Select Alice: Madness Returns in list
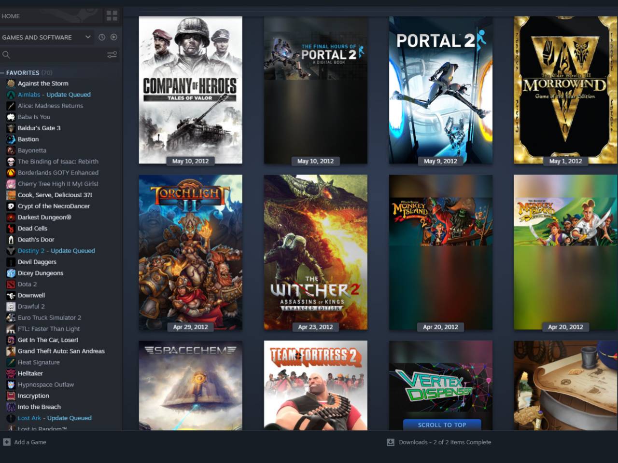618x463 pixels. pyautogui.click(x=50, y=106)
